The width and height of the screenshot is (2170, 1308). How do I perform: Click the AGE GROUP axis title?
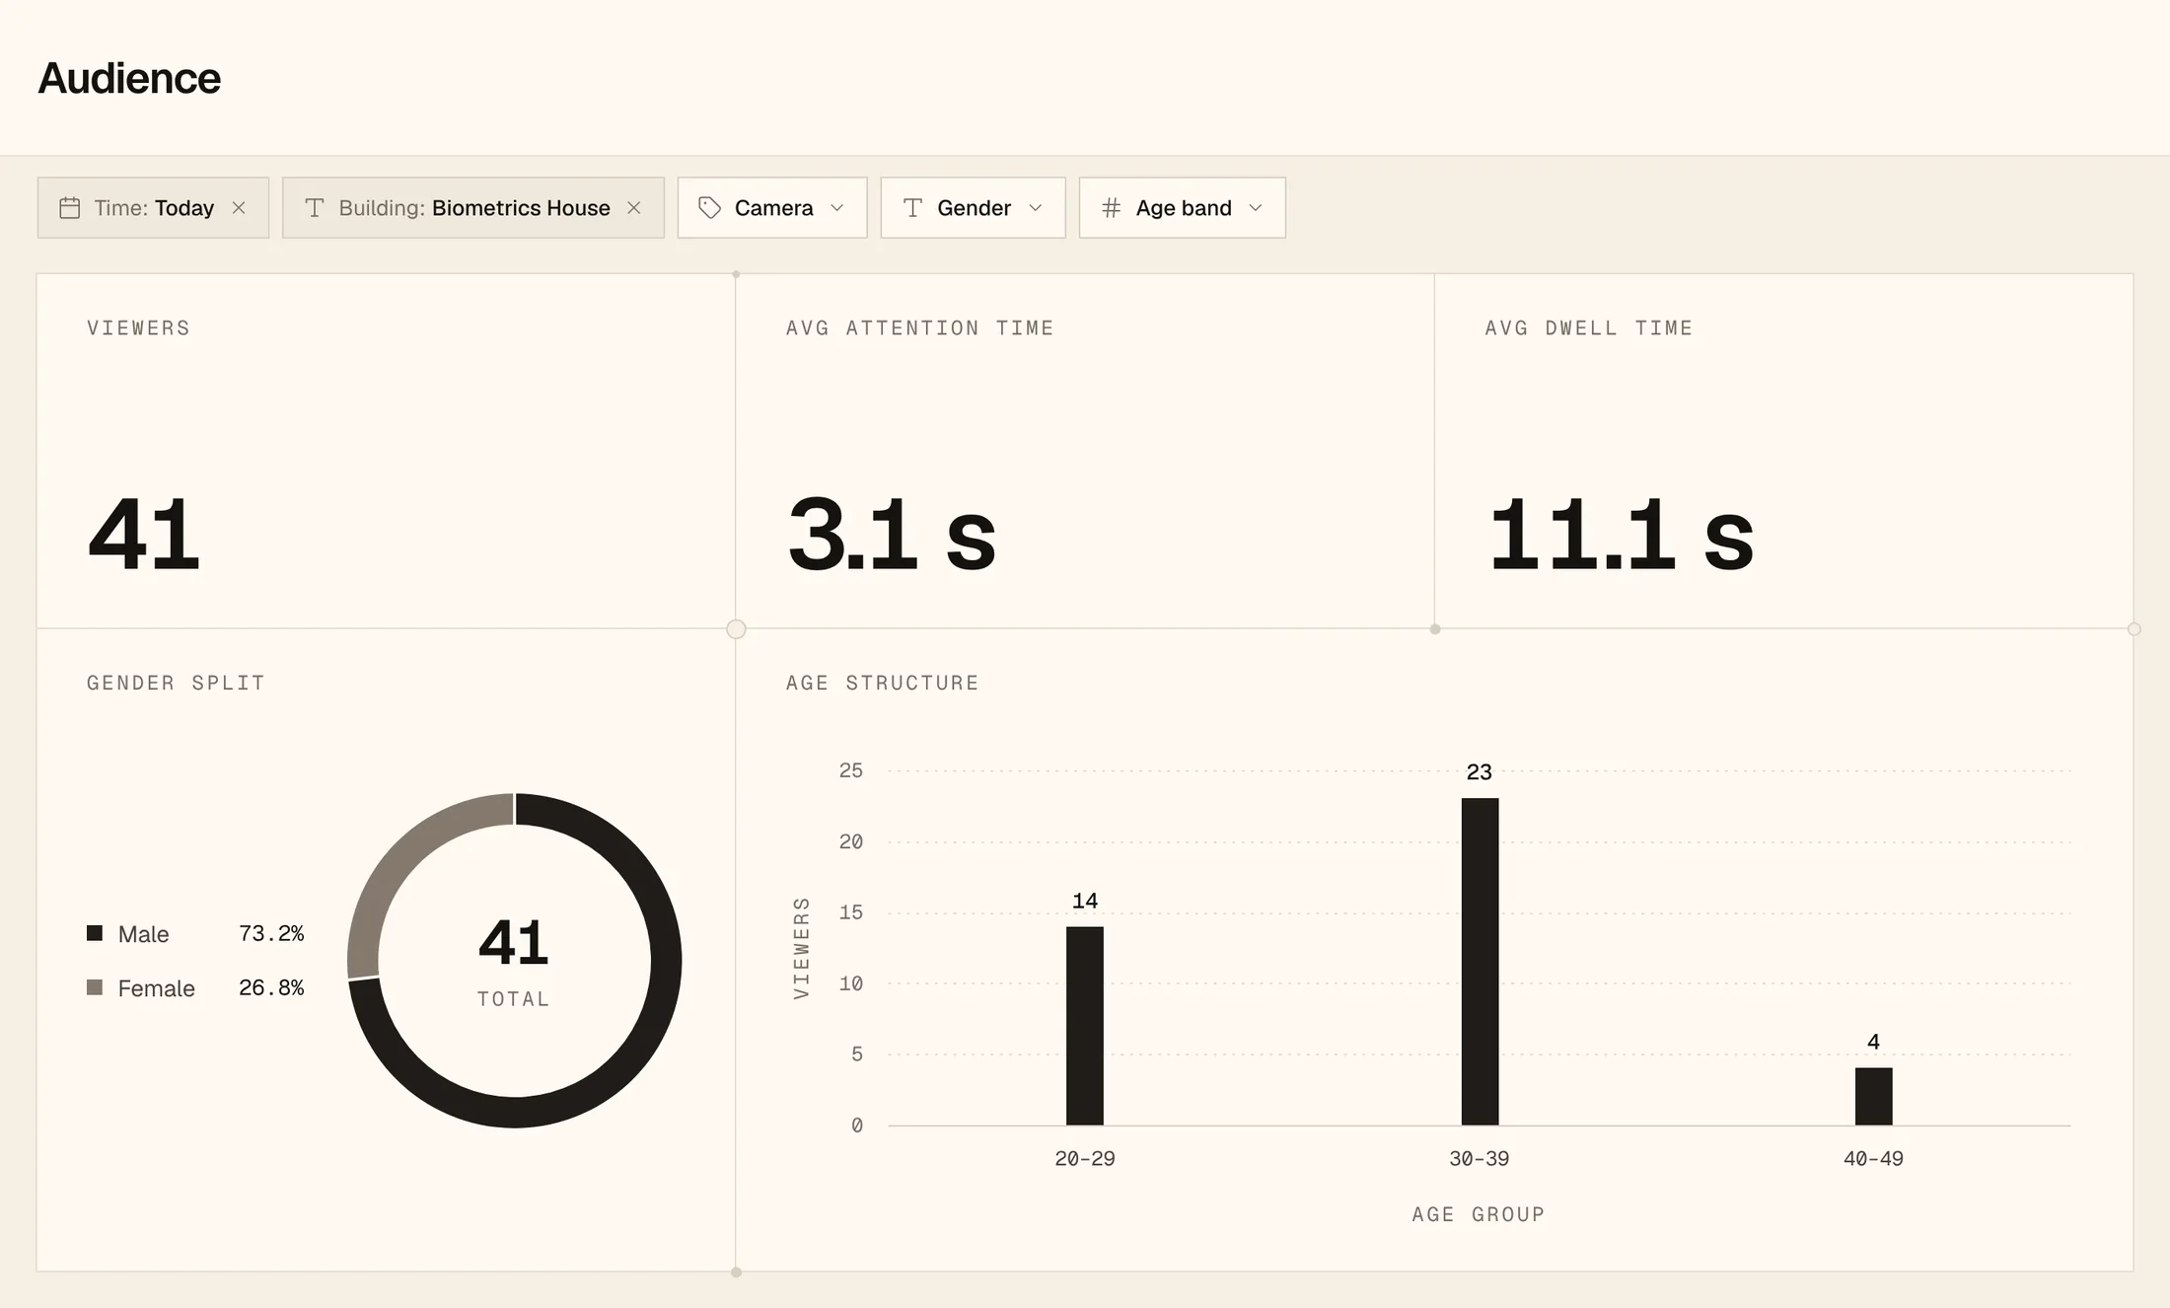tap(1479, 1214)
